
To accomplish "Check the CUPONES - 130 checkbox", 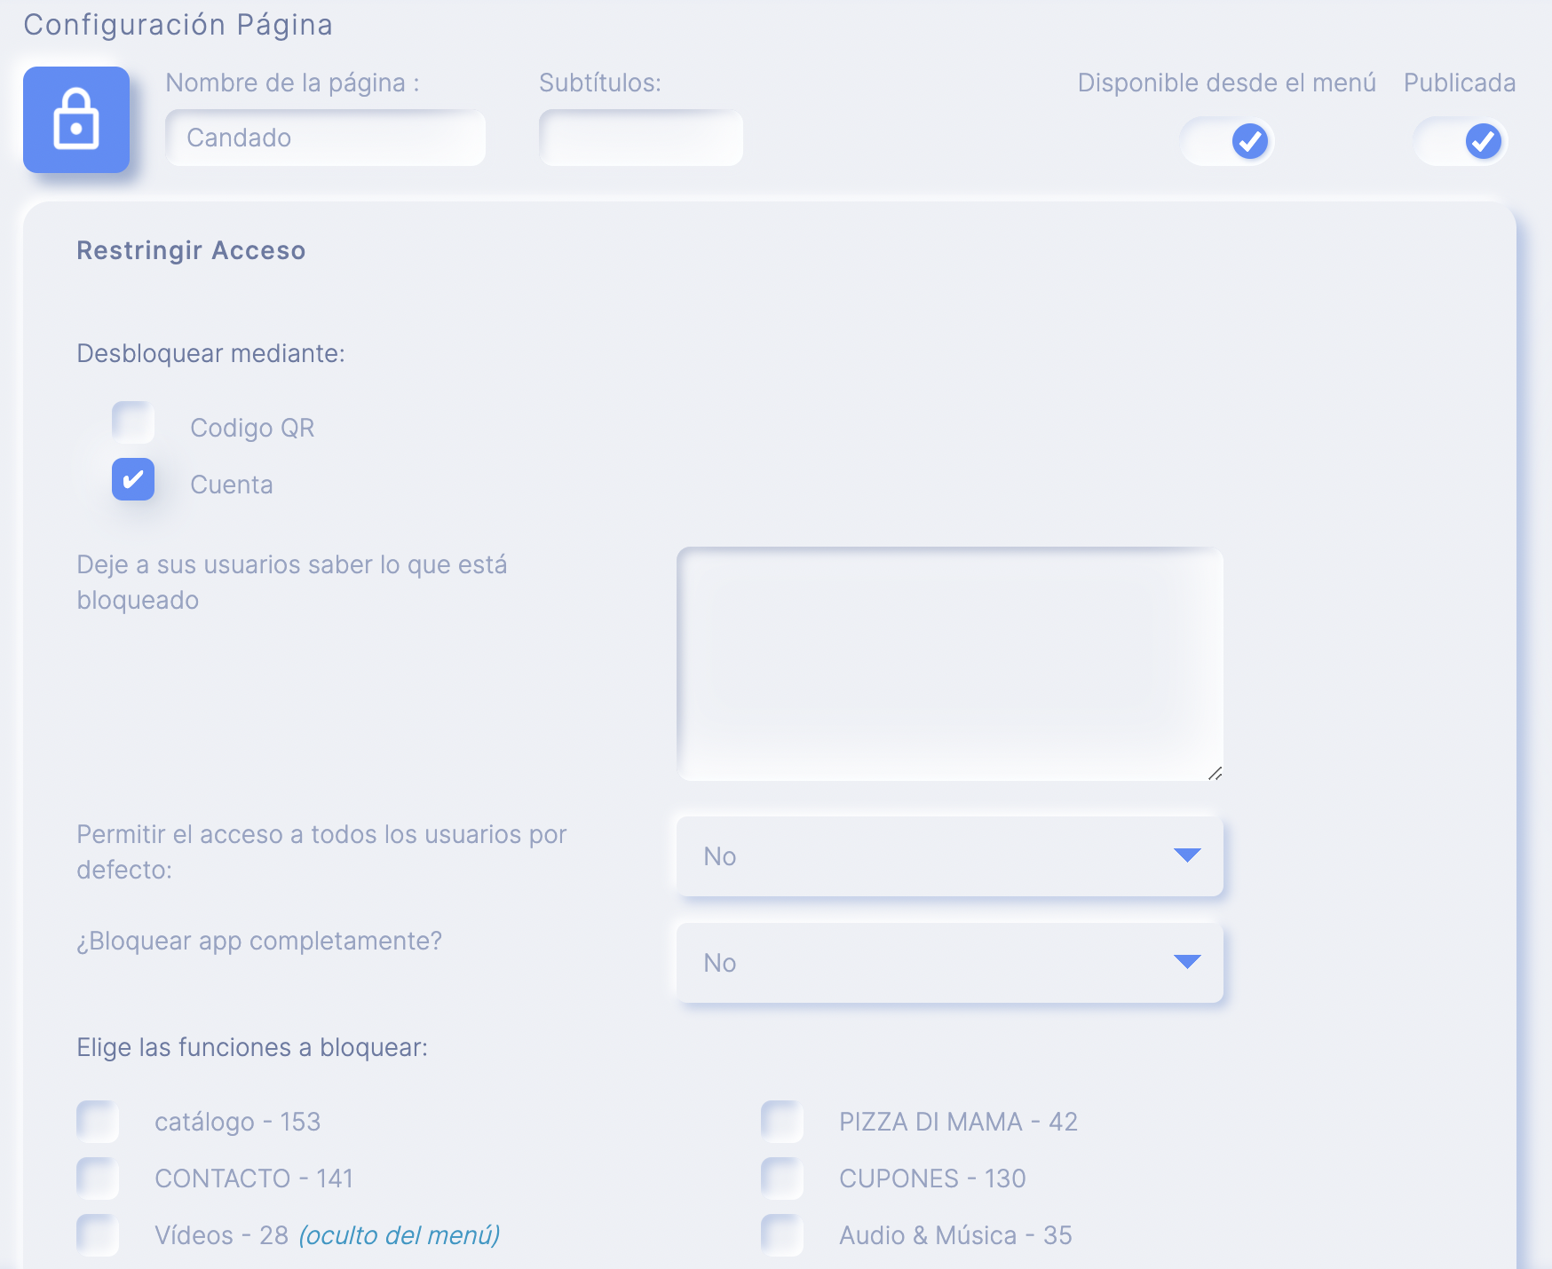I will (782, 1178).
